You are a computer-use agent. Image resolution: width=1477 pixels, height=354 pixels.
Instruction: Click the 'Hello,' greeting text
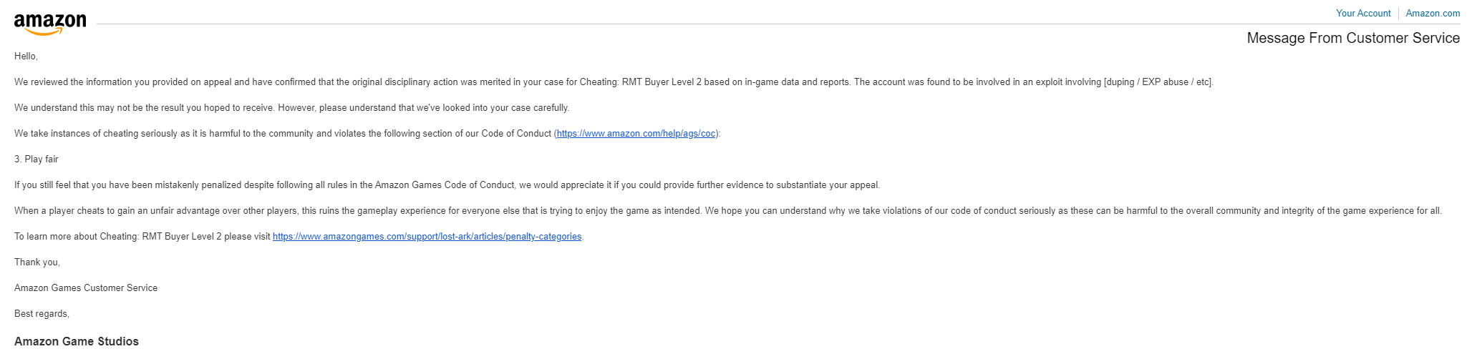(x=26, y=56)
